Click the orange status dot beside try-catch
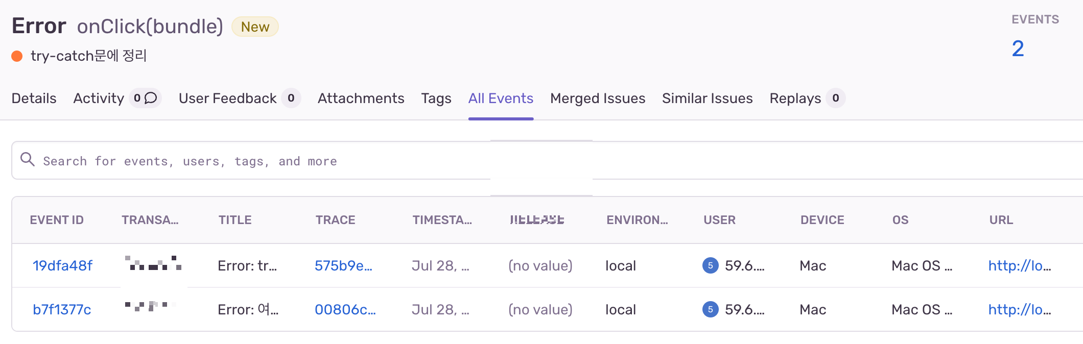Screen dimensions: 1083x344 pos(17,56)
